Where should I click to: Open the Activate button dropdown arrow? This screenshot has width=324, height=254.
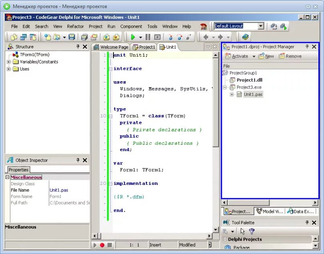point(254,56)
